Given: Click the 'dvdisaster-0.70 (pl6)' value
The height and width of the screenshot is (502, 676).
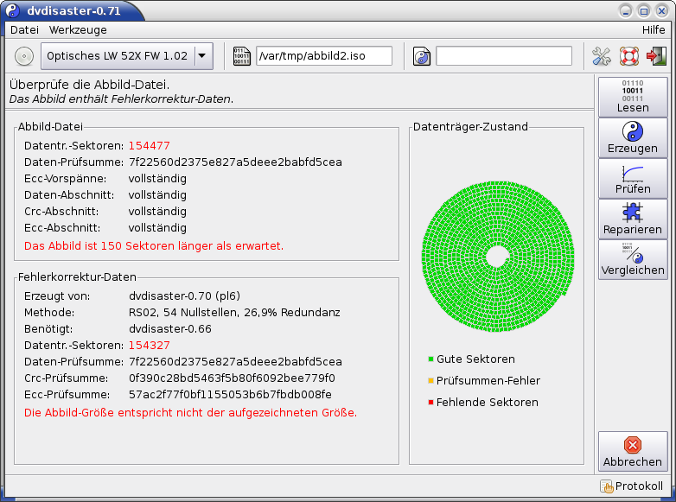Looking at the screenshot, I should [184, 296].
